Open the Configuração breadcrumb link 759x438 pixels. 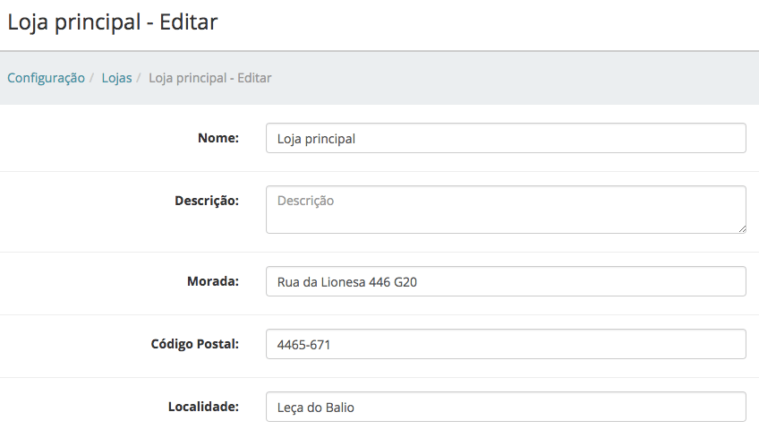click(46, 78)
